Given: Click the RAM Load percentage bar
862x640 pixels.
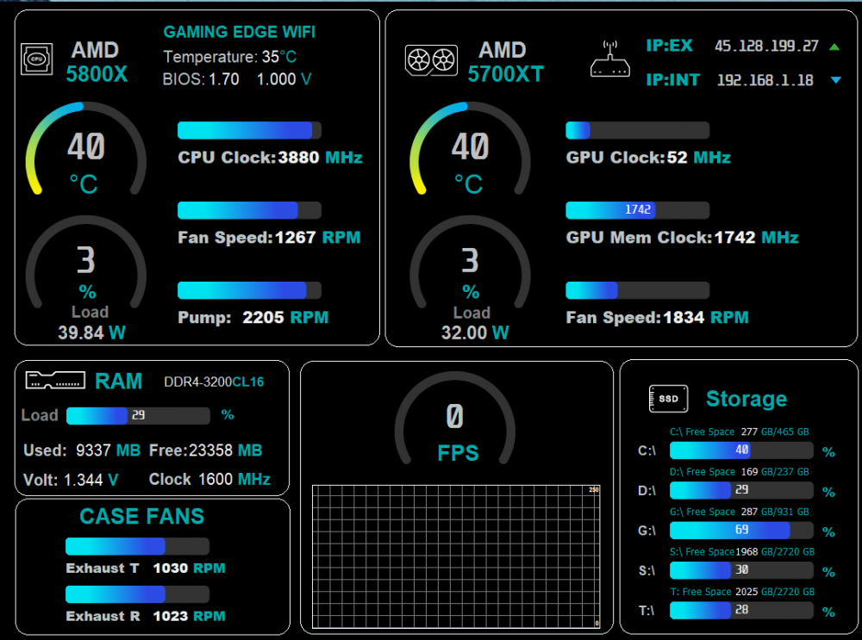Looking at the screenshot, I should coord(138,416).
